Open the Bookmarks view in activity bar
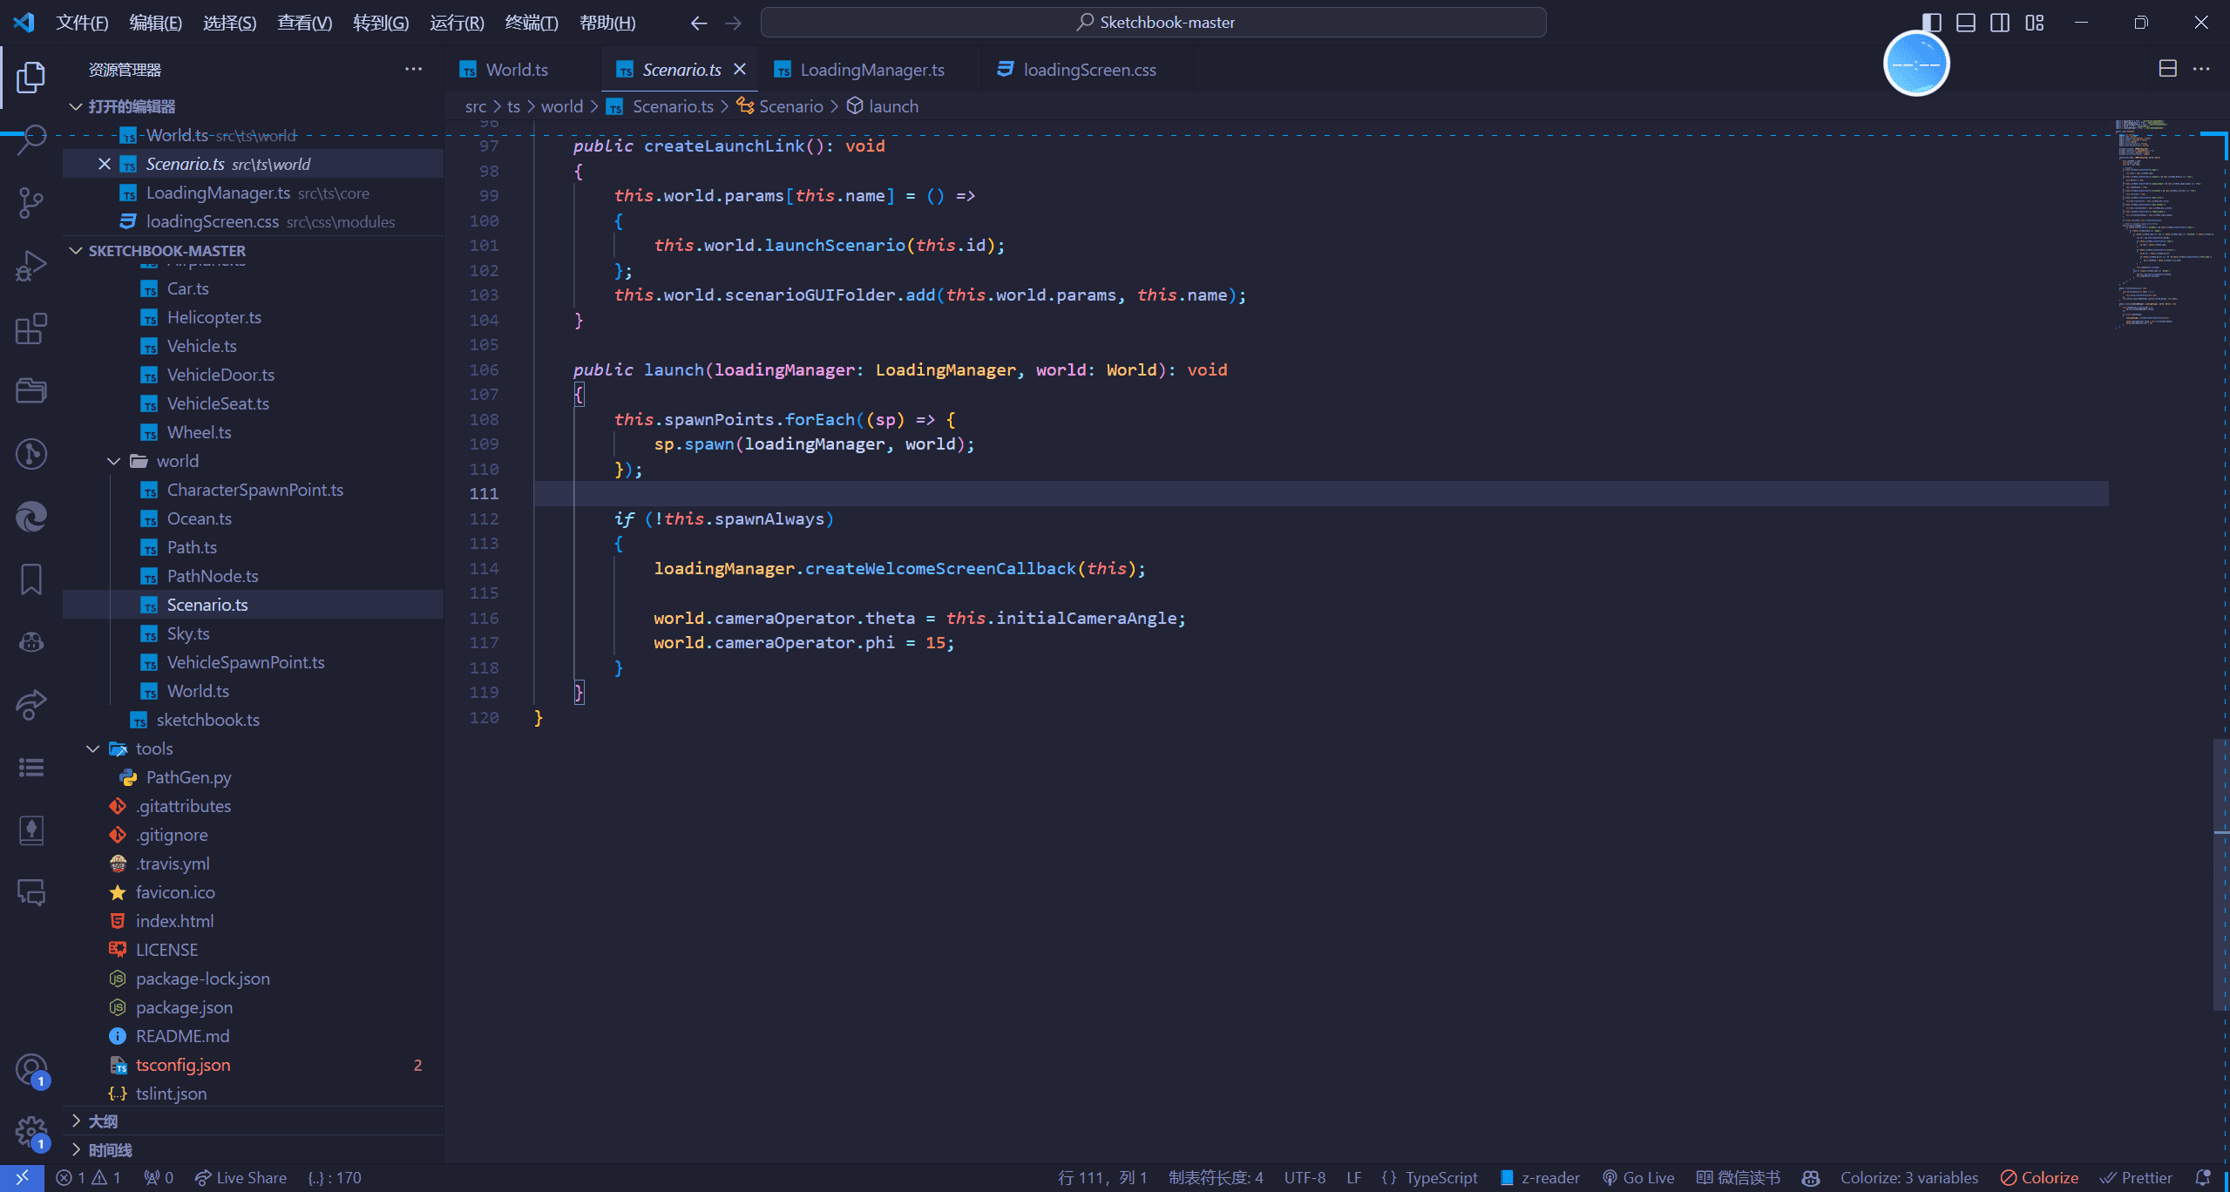2230x1192 pixels. click(x=31, y=579)
